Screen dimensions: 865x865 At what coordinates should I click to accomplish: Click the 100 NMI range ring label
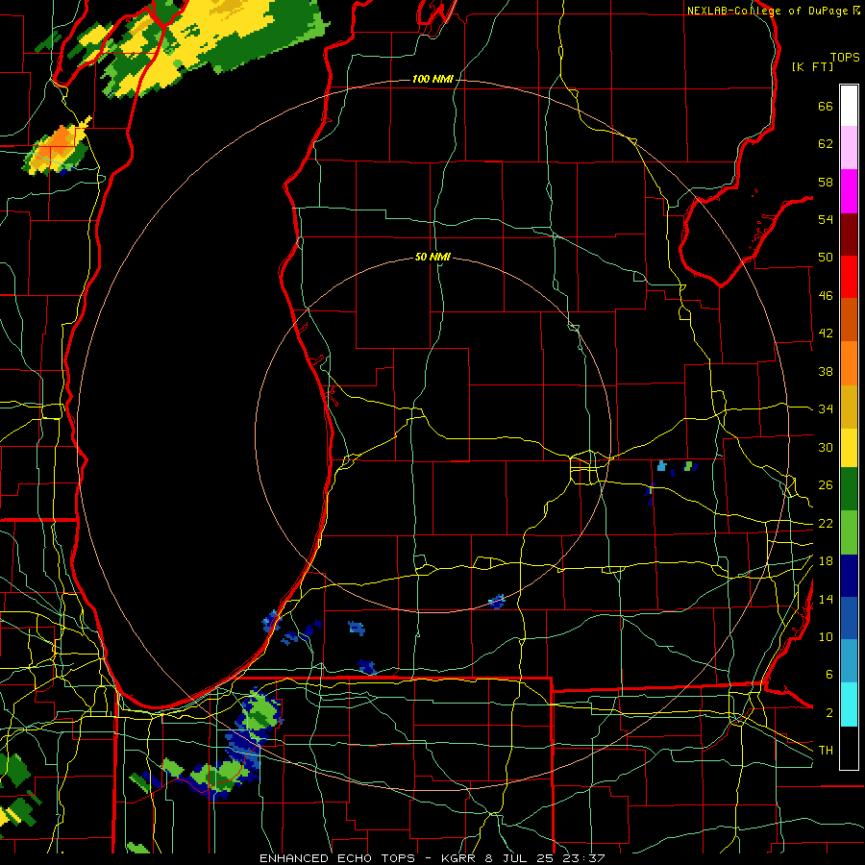(432, 80)
